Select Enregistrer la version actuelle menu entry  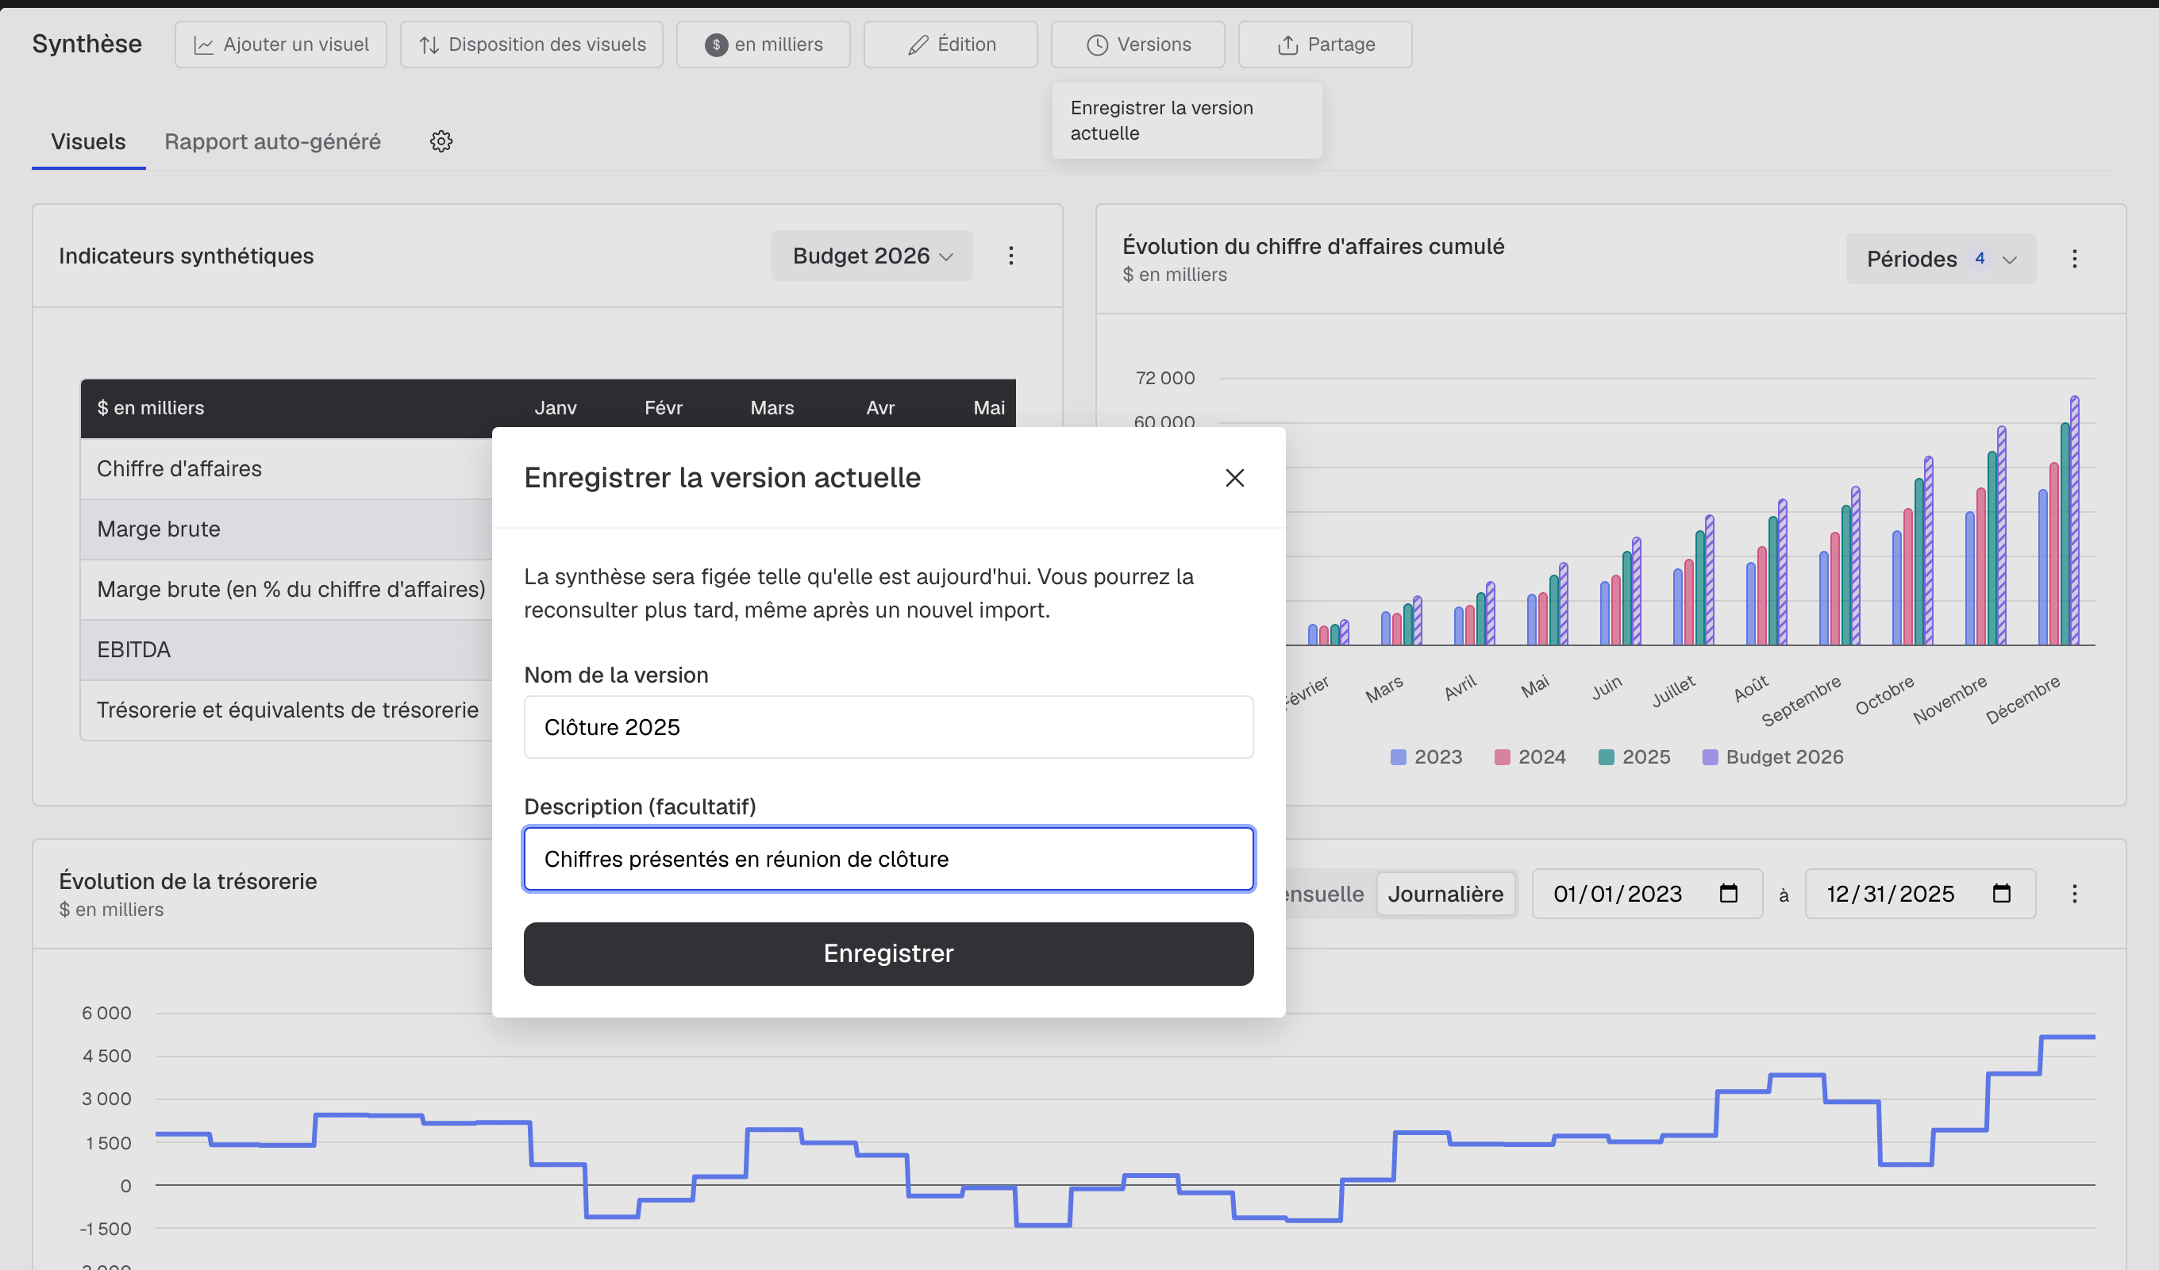pyautogui.click(x=1187, y=121)
